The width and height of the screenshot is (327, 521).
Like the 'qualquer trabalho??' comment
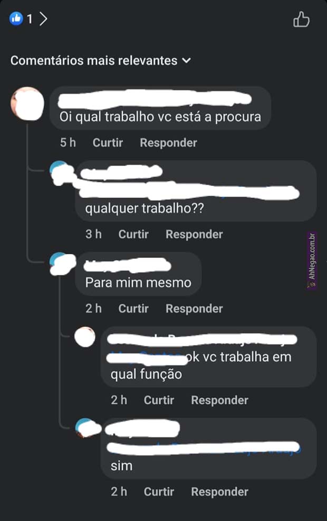[133, 234]
